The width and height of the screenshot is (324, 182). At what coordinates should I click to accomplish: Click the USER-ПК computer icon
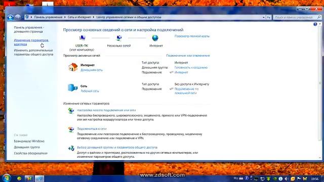(82, 38)
